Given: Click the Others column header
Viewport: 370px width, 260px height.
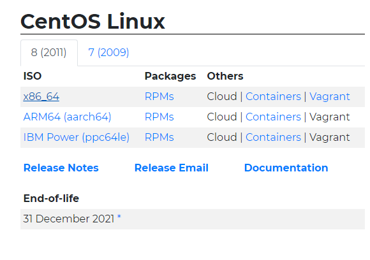Looking at the screenshot, I should (x=225, y=76).
